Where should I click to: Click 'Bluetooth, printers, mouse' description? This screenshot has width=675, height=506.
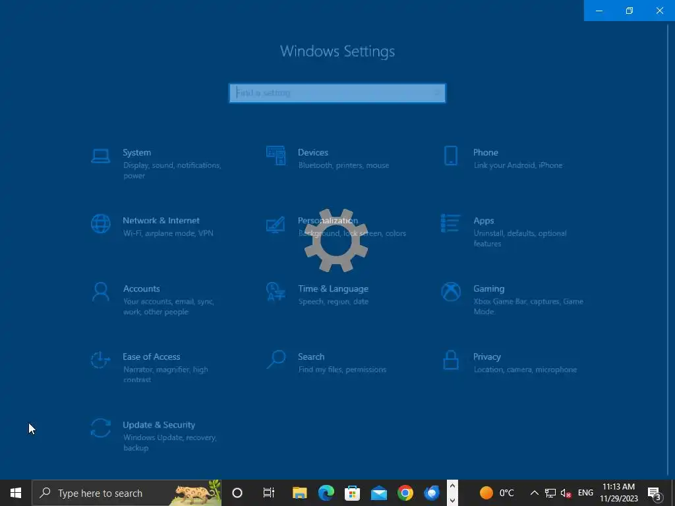pos(343,165)
